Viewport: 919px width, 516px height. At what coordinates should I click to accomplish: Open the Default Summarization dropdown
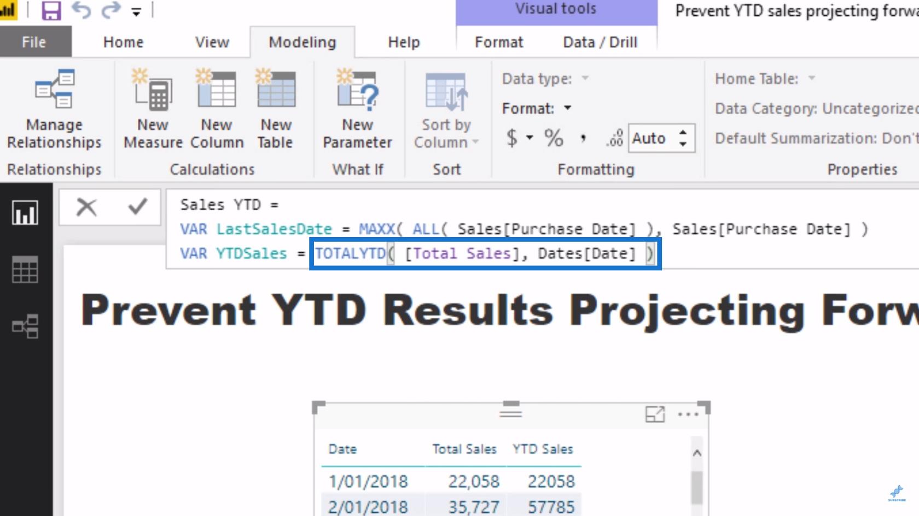[816, 138]
